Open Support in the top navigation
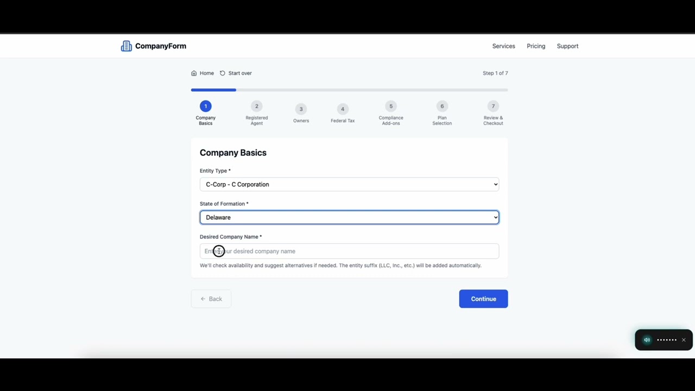 (567, 46)
